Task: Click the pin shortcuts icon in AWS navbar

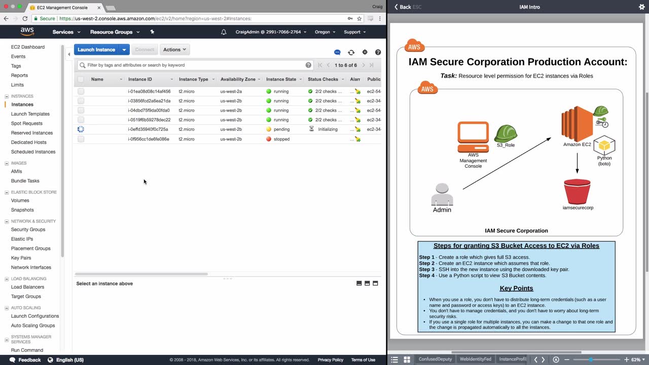Action: pyautogui.click(x=152, y=32)
